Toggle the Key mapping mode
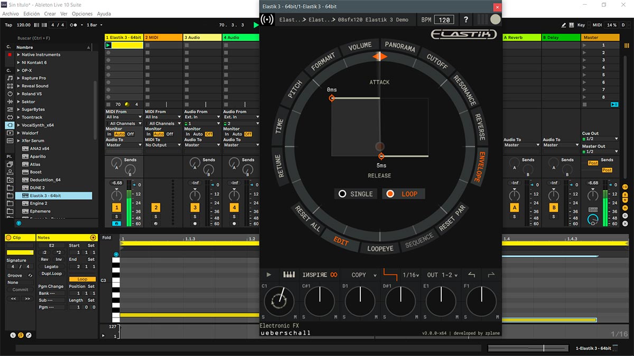This screenshot has height=356, width=634. coord(581,25)
